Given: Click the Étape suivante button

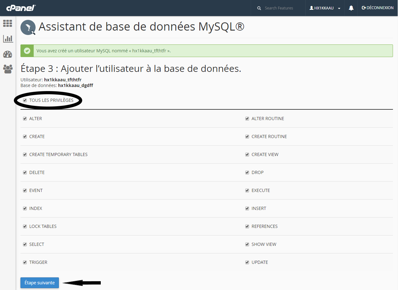Looking at the screenshot, I should (40, 283).
